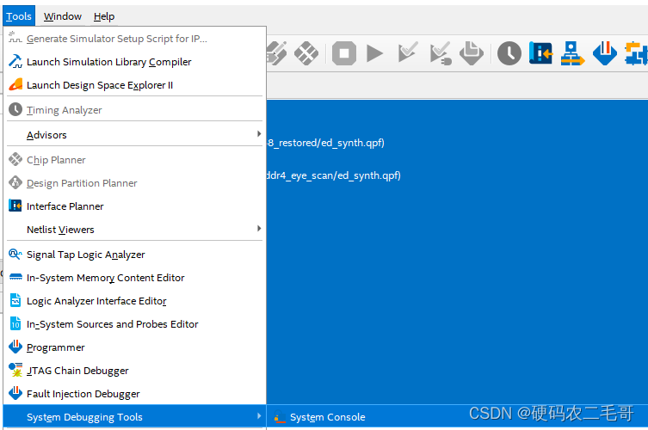This screenshot has width=648, height=430.
Task: Click the Timing Analyzer clock icon in menu
Action: point(15,109)
